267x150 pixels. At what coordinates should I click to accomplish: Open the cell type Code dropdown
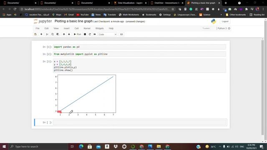click(x=107, y=34)
